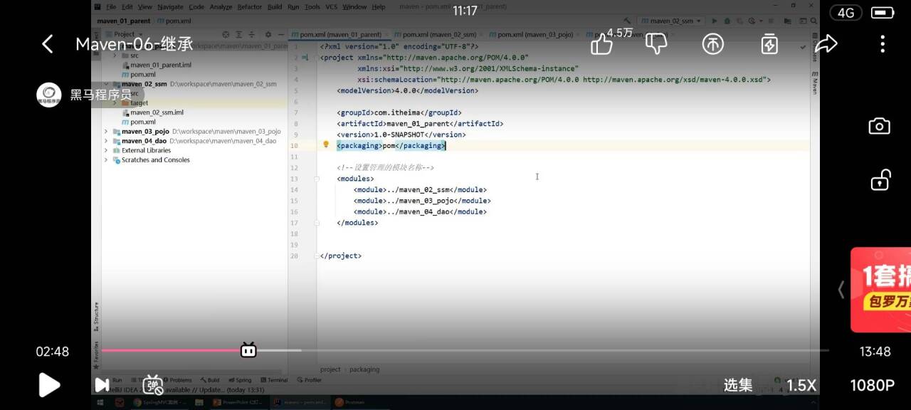Change the 1080P video quality
The height and width of the screenshot is (410, 911).
[x=872, y=385]
